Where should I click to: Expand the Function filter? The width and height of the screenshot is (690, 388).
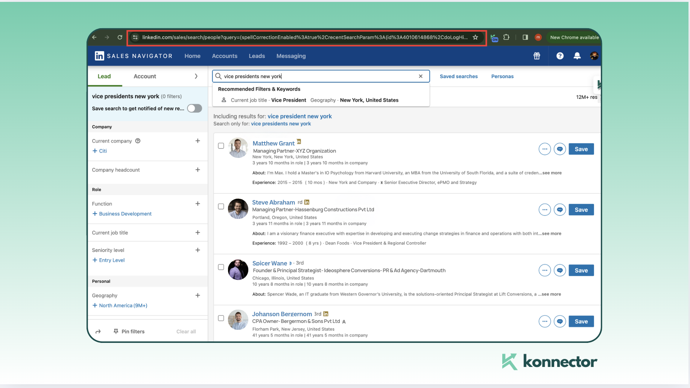pos(198,203)
